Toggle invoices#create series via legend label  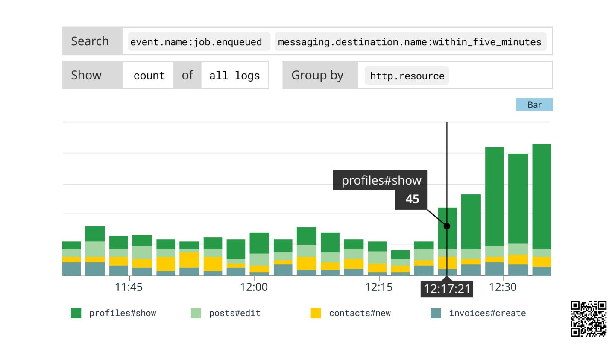tap(487, 313)
